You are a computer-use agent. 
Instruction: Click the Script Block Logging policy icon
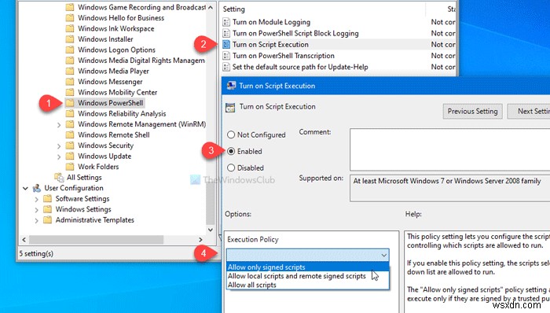pos(226,33)
